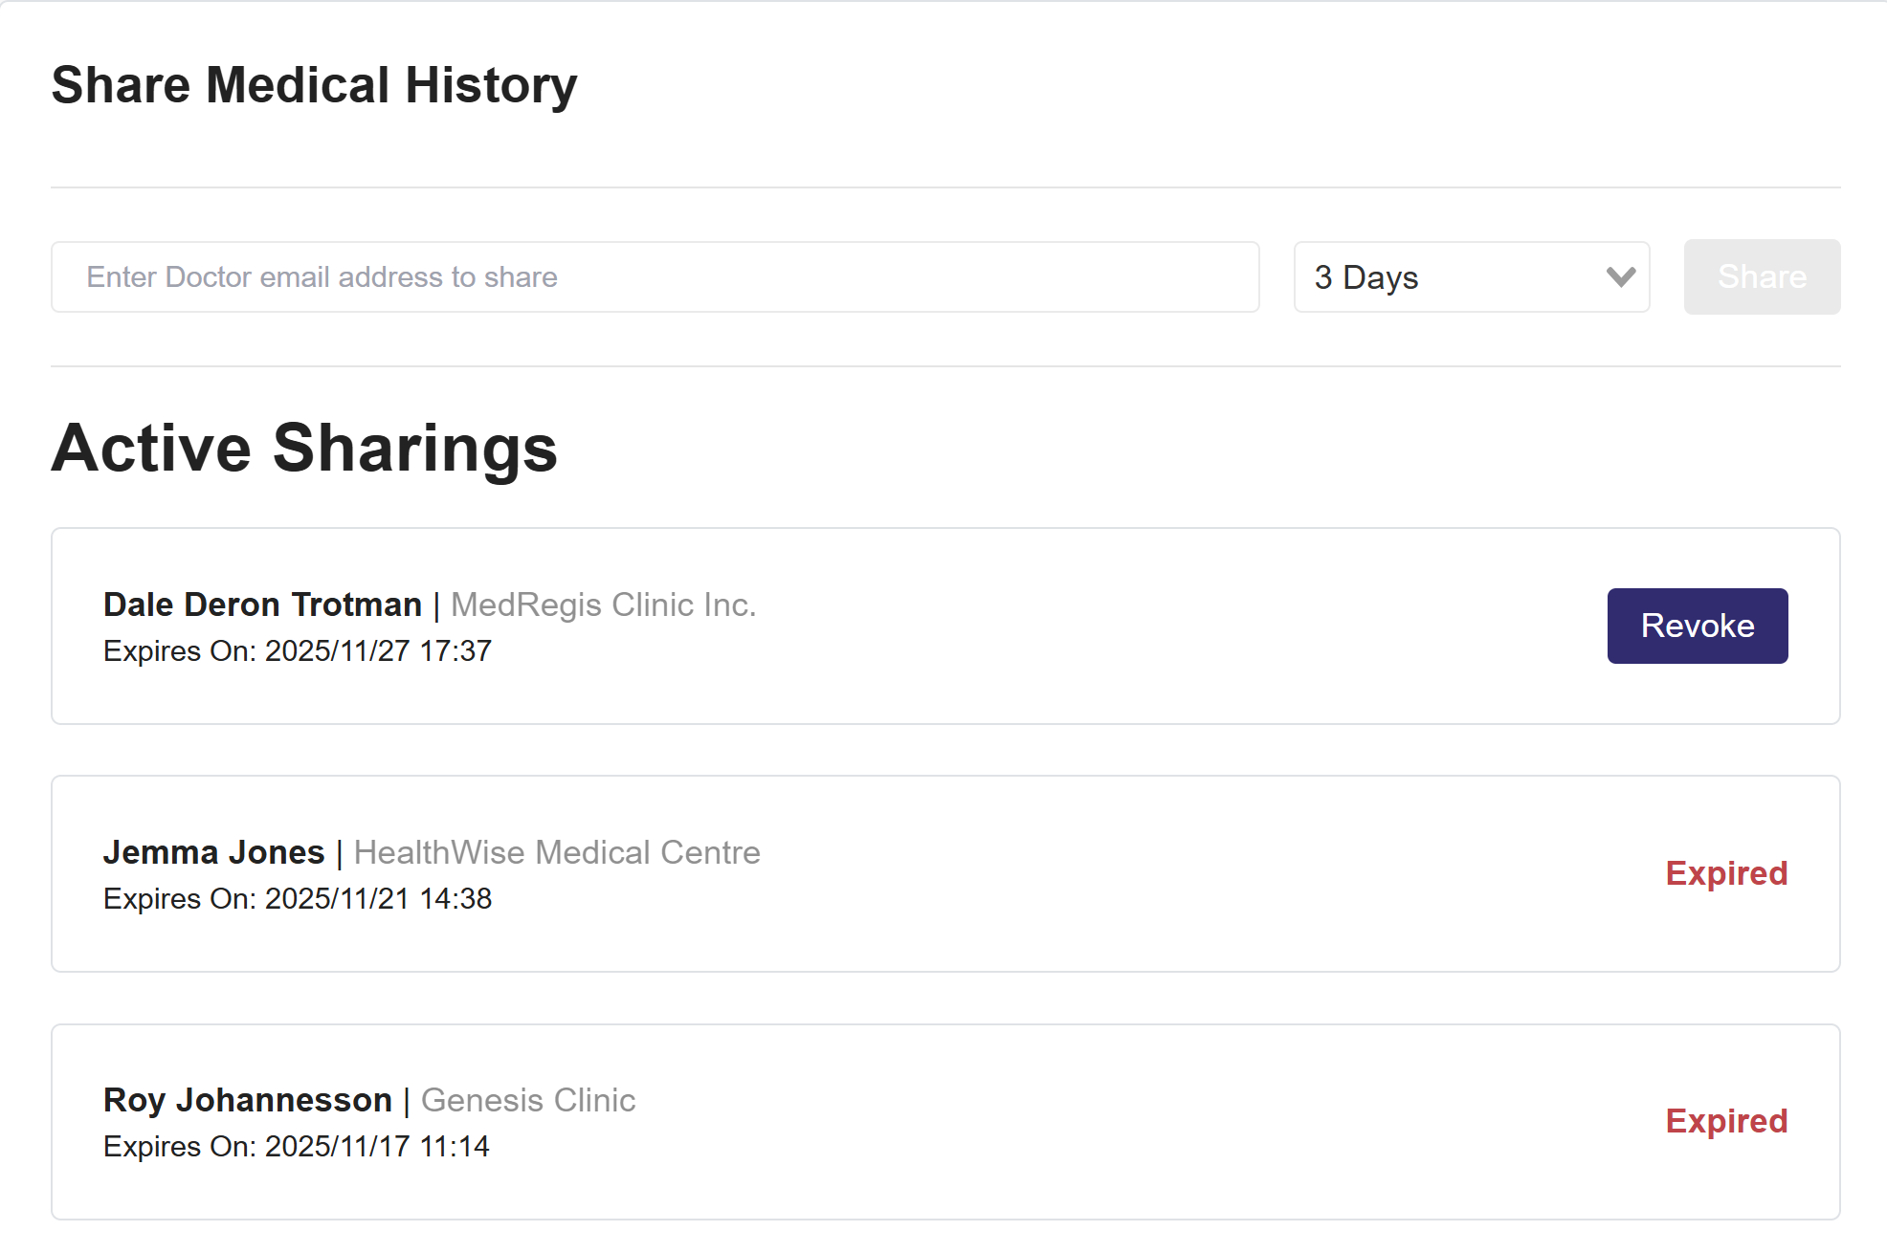Select the Dale Deron Trotman name
The width and height of the screenshot is (1887, 1253).
tap(262, 605)
